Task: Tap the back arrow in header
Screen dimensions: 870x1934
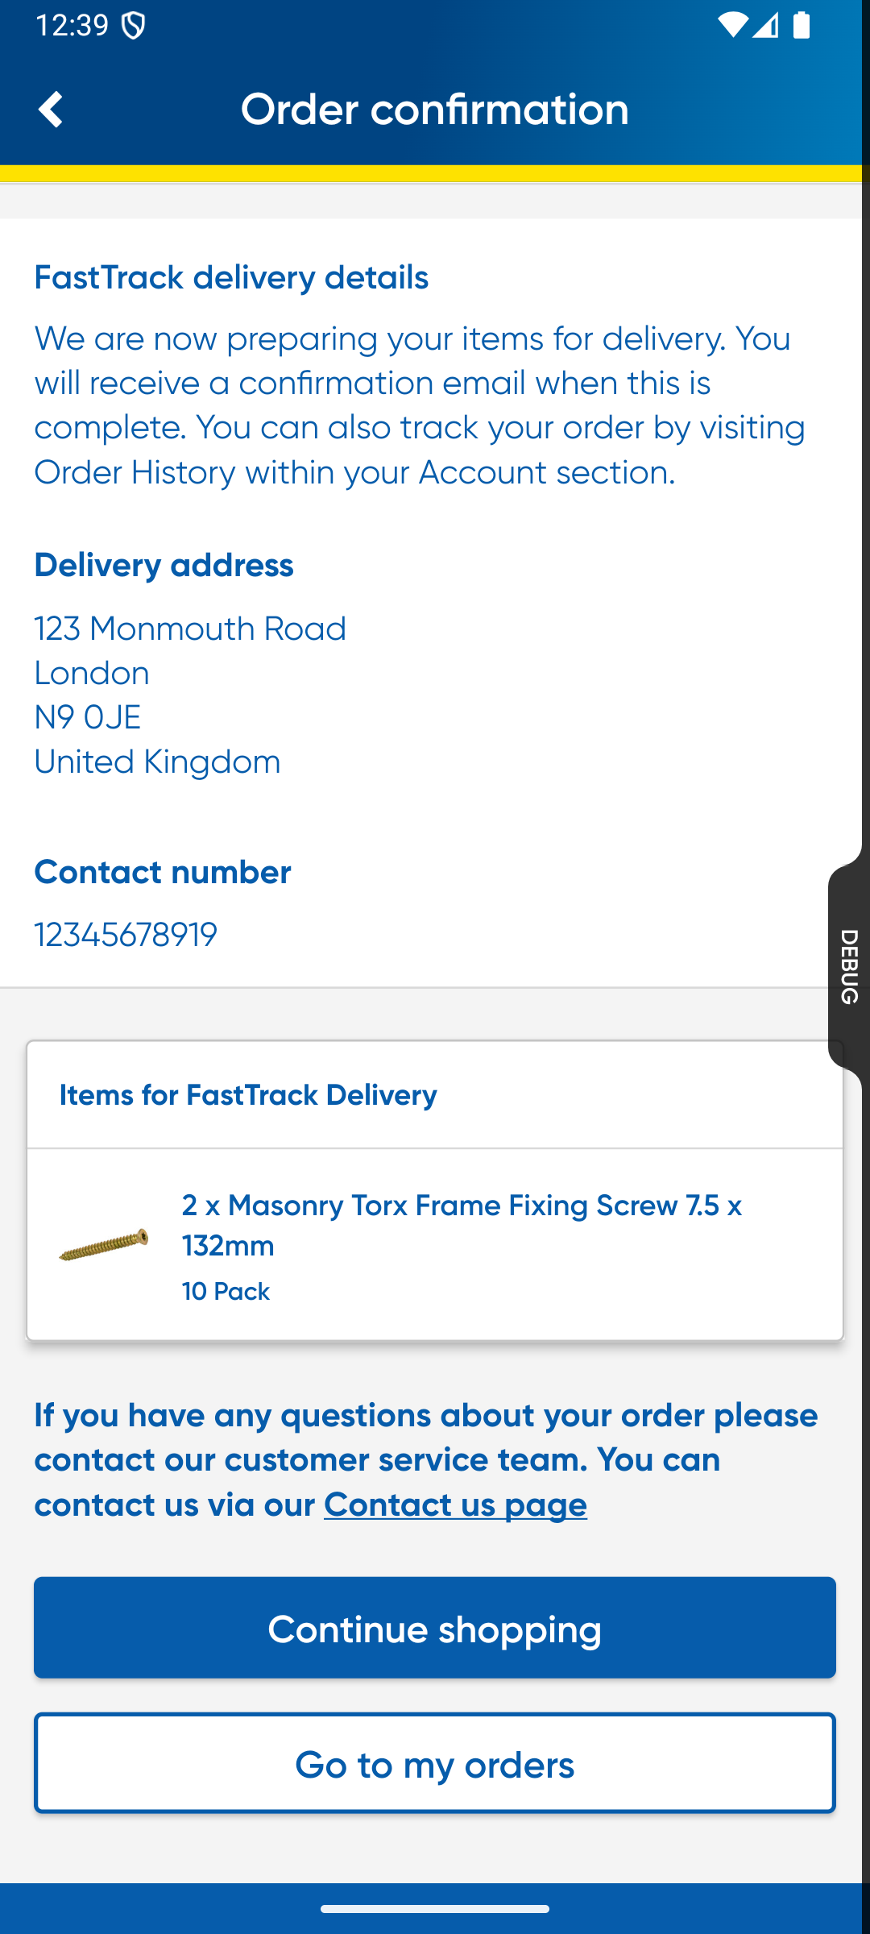Action: (x=50, y=110)
